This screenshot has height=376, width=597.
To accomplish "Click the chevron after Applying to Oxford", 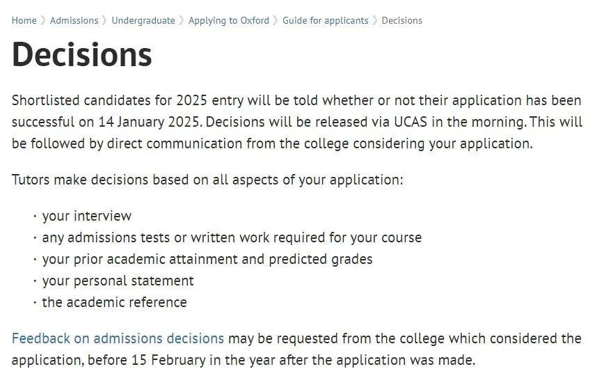I will (x=276, y=21).
